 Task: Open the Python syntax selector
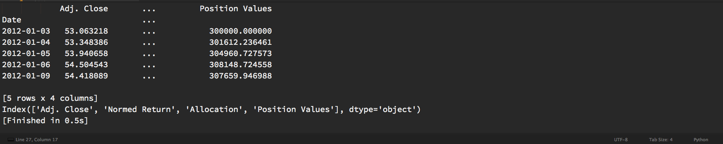click(701, 140)
